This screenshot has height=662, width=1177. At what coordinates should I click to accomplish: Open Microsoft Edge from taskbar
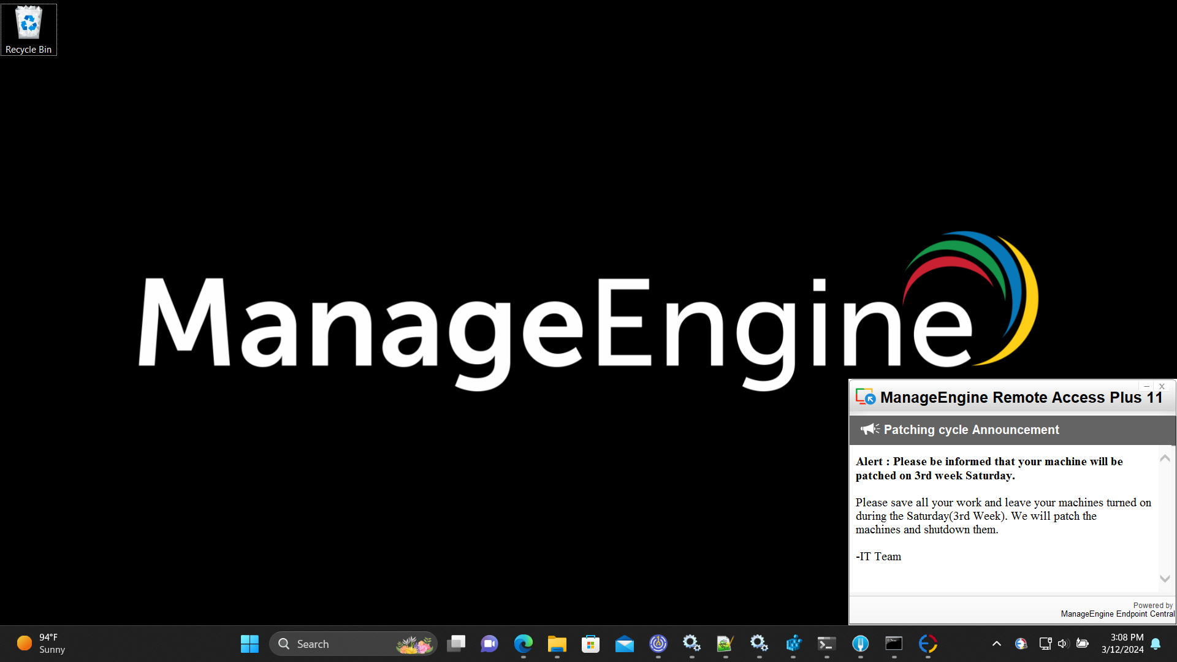[x=523, y=644]
